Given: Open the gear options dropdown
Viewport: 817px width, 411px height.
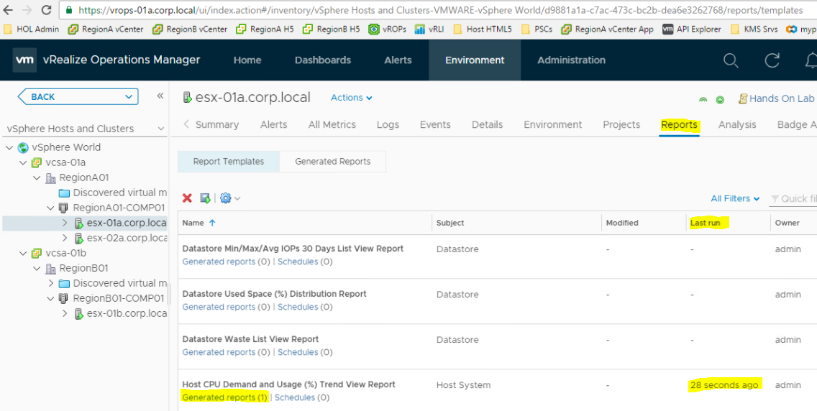Looking at the screenshot, I should 230,198.
